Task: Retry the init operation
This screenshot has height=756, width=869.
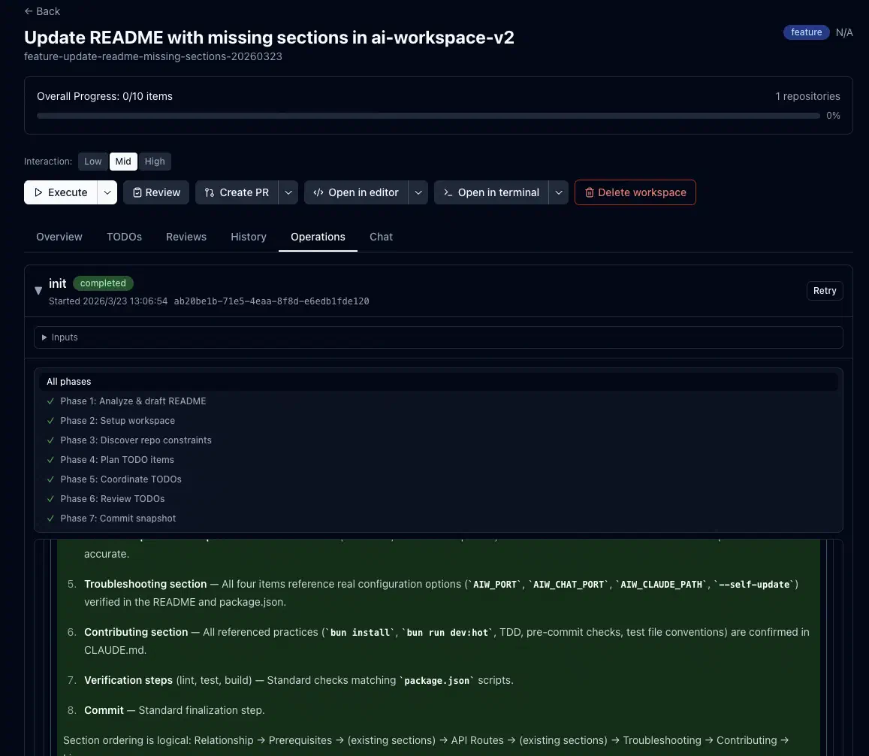Action: [824, 291]
